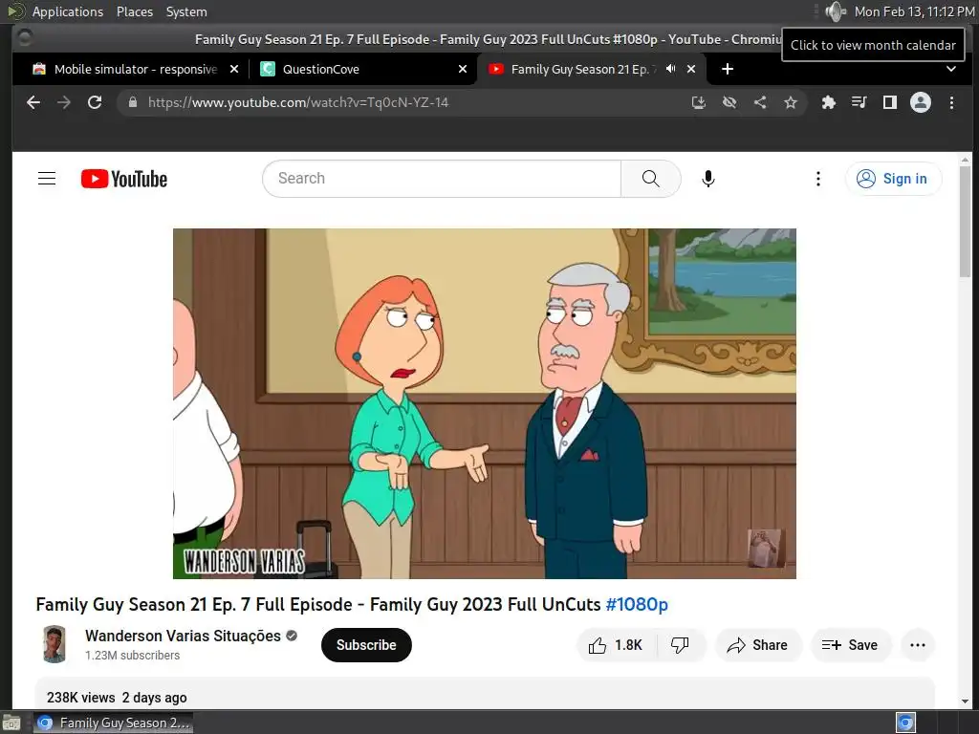The height and width of the screenshot is (734, 979).
Task: Click the Share button
Action: point(758,645)
